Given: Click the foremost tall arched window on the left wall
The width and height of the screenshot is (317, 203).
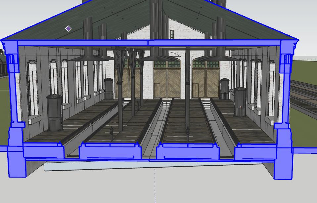Looking at the screenshot, I should pos(32,89).
